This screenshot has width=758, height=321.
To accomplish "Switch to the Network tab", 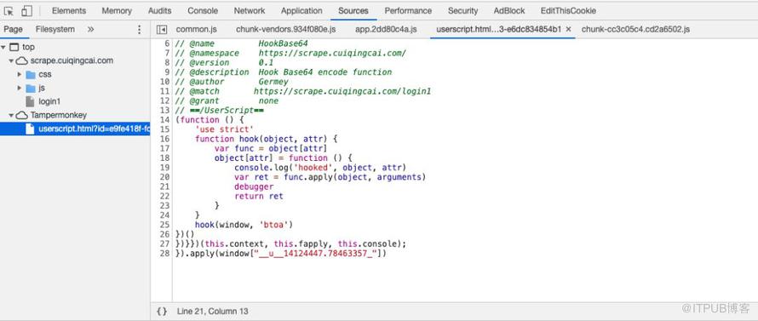I will [250, 10].
